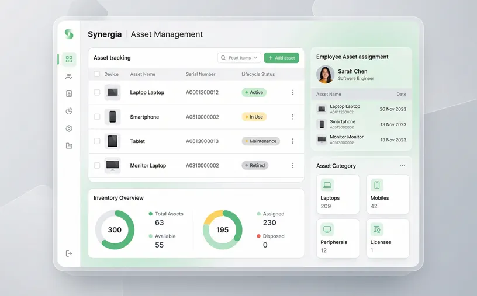Screen dimensions: 477x296
Task: Click the tablet device thumbnail in the tracking table
Action: click(113, 141)
